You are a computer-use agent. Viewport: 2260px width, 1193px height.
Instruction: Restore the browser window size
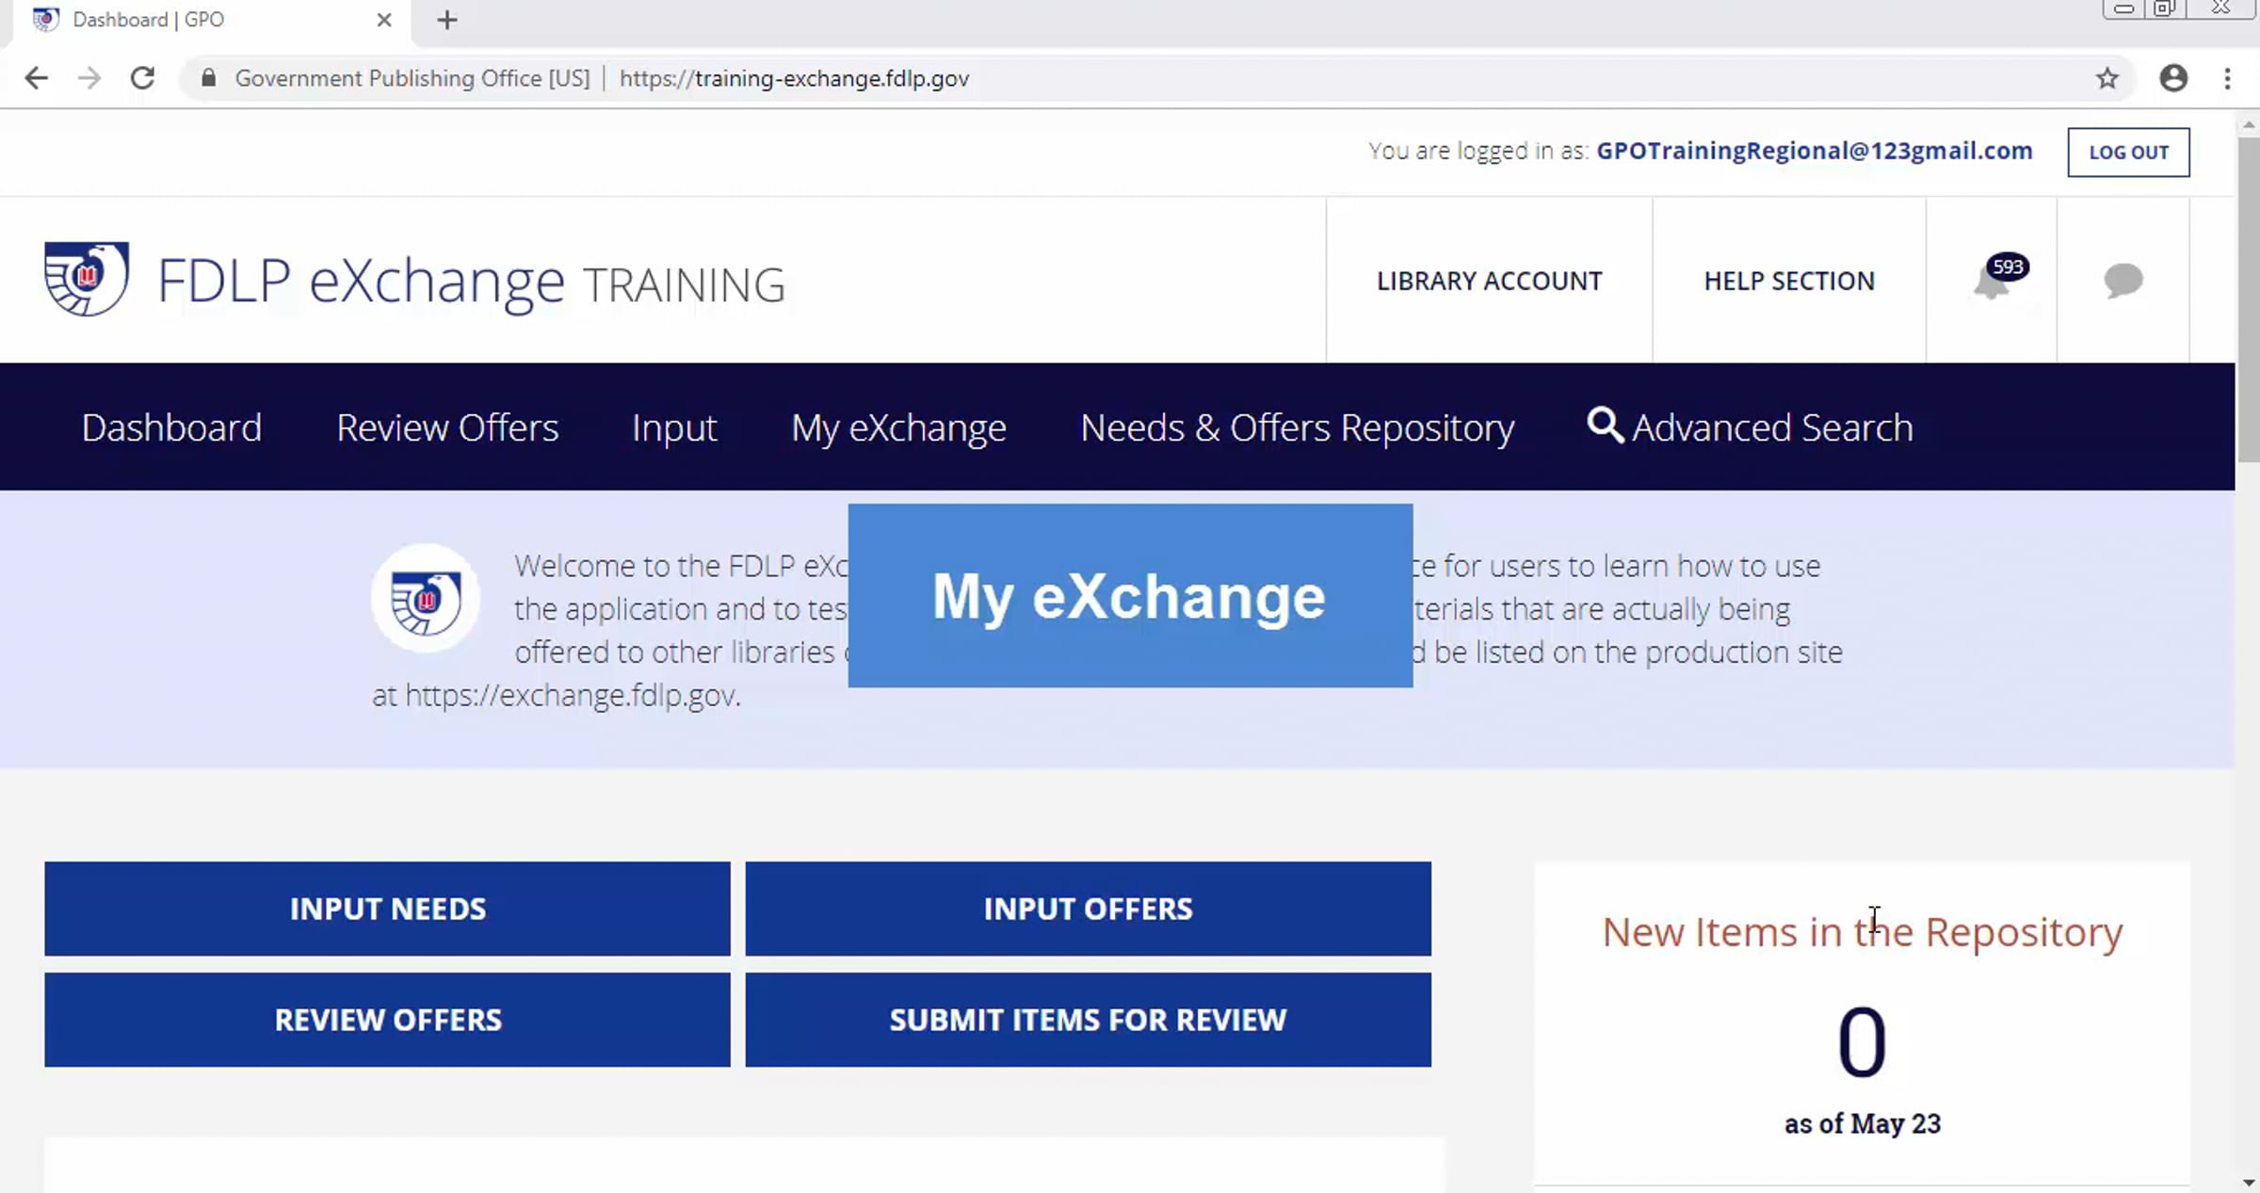click(x=2165, y=8)
